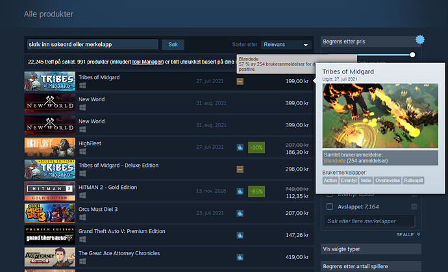
Task: Click the Action tag in the hover popup
Action: coord(330,180)
